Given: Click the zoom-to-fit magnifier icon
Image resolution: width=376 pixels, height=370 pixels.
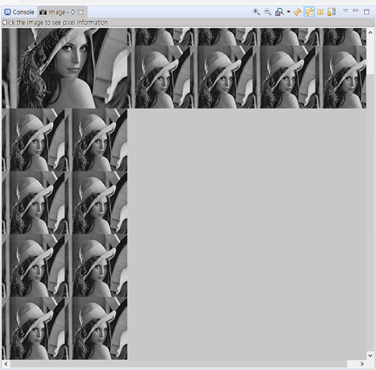Looking at the screenshot, I should (279, 12).
